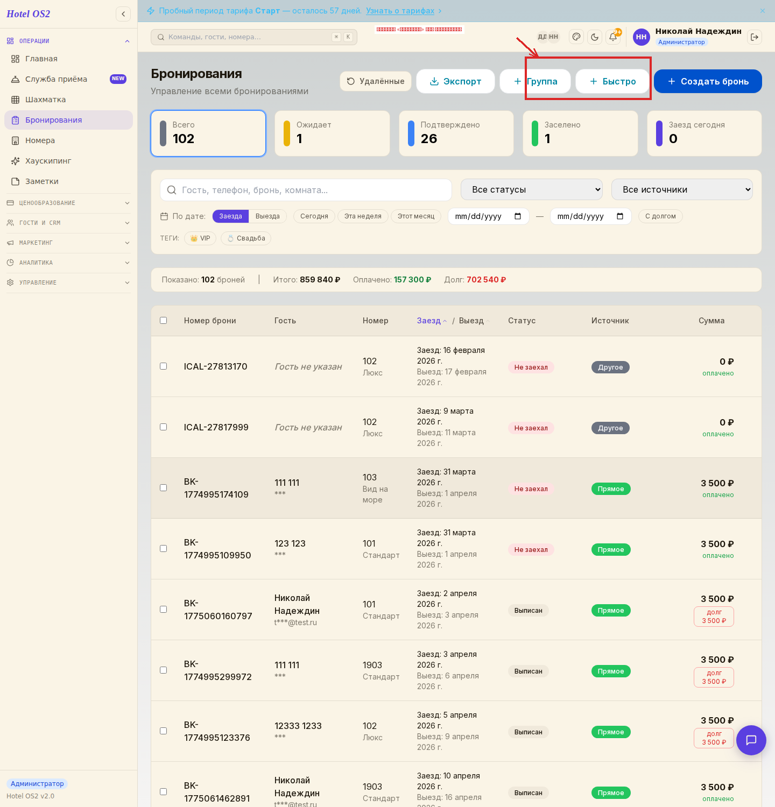Open notifications bell icon
Image resolution: width=775 pixels, height=807 pixels.
(613, 37)
